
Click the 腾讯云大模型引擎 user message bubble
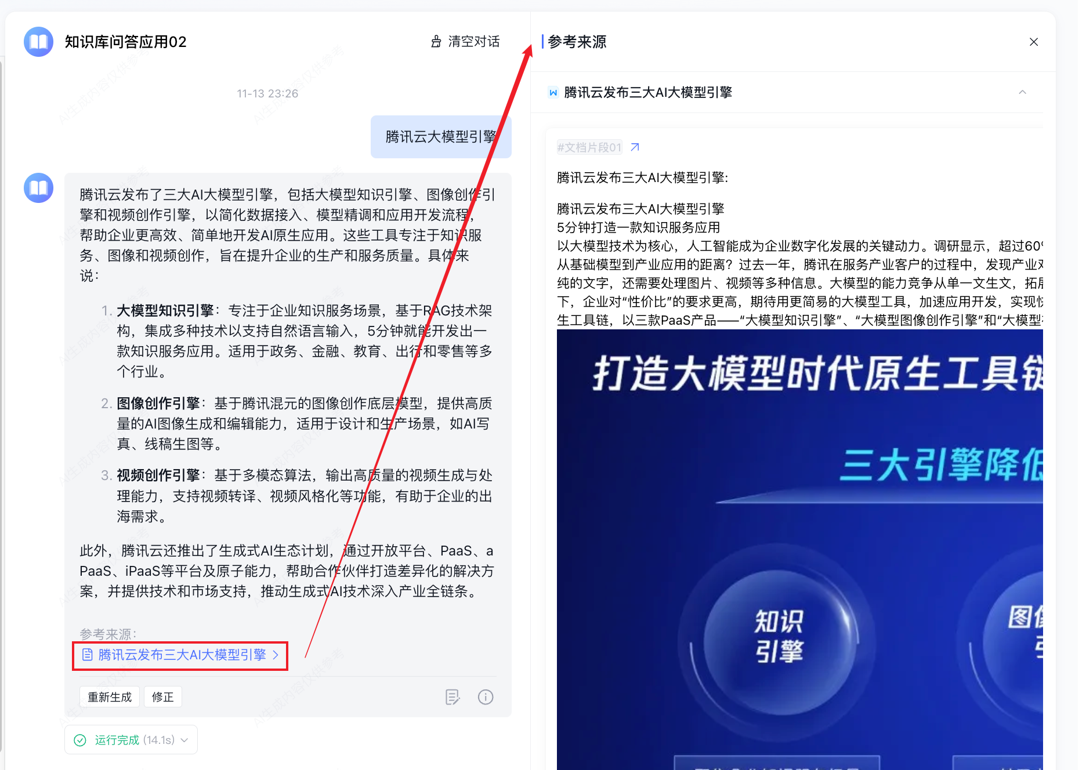pyautogui.click(x=441, y=137)
